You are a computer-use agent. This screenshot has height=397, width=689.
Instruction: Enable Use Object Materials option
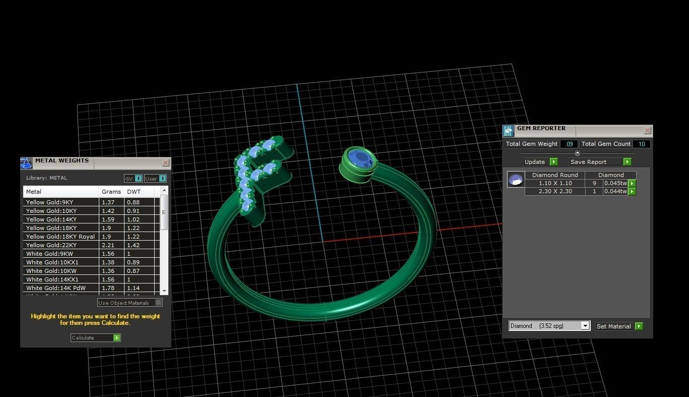pyautogui.click(x=159, y=303)
